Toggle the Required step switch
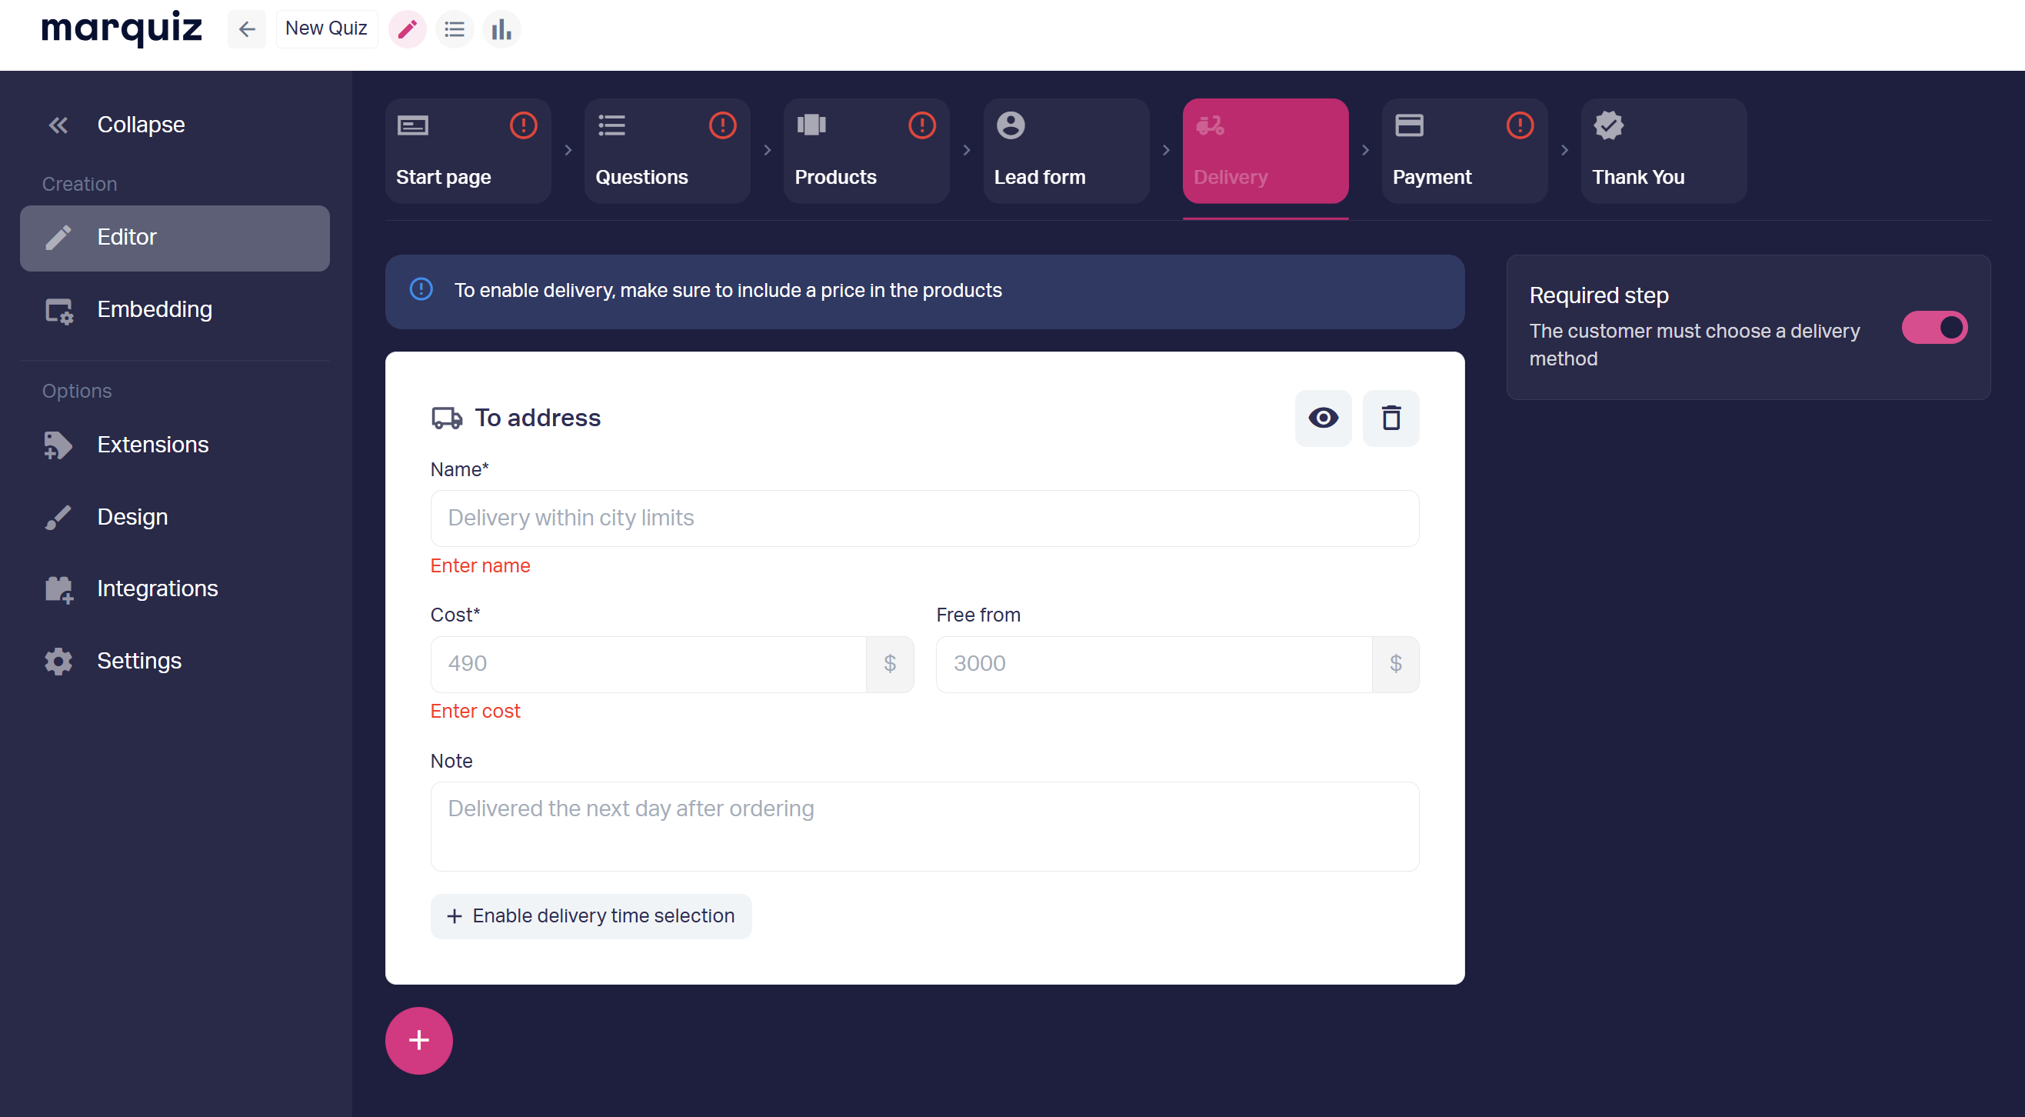This screenshot has width=2025, height=1117. (x=1933, y=328)
